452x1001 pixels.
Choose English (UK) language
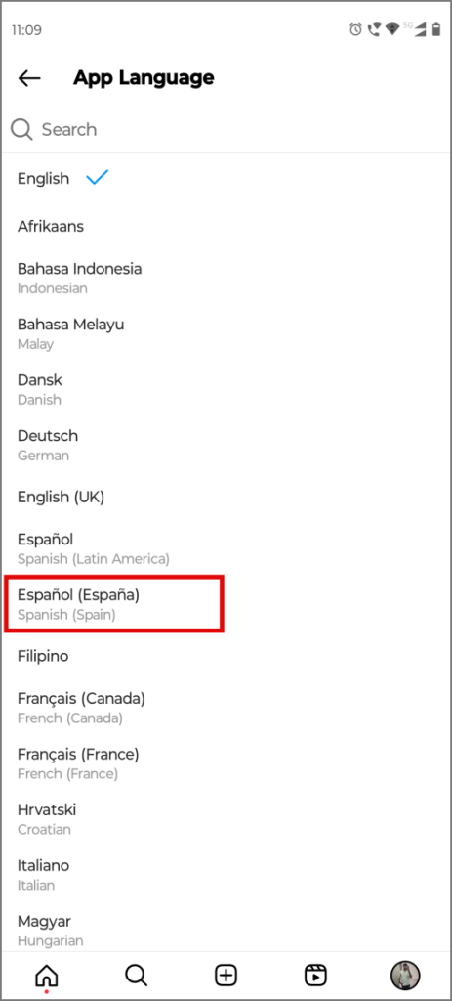click(x=226, y=497)
